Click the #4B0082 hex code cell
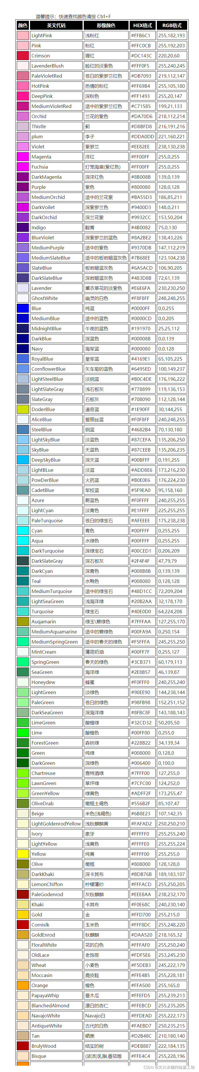199x1072 pixels. 142,227
